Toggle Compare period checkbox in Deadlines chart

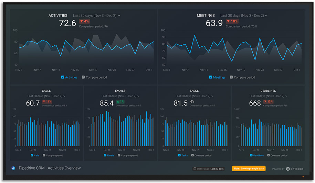coord(269,155)
